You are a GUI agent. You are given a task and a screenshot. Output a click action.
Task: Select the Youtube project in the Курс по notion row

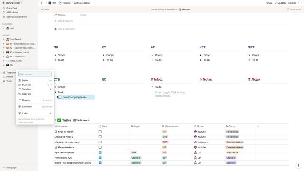pyautogui.click(x=200, y=132)
